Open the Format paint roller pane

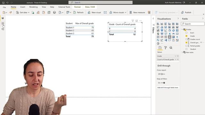click(x=165, y=48)
